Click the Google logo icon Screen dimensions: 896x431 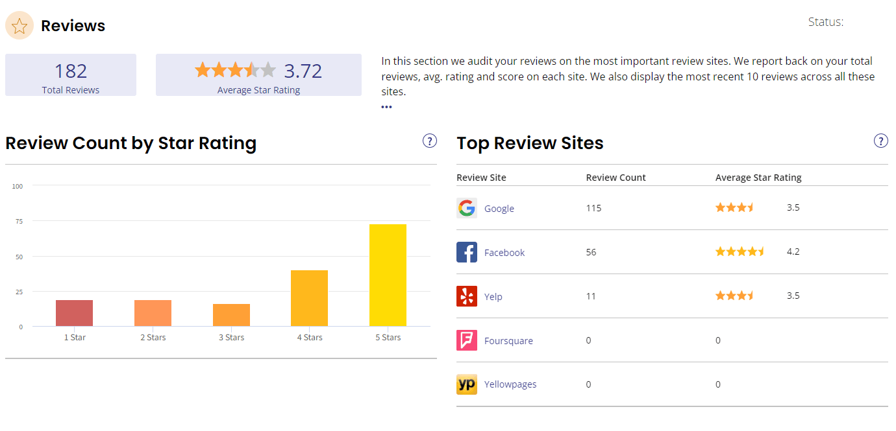(x=466, y=208)
